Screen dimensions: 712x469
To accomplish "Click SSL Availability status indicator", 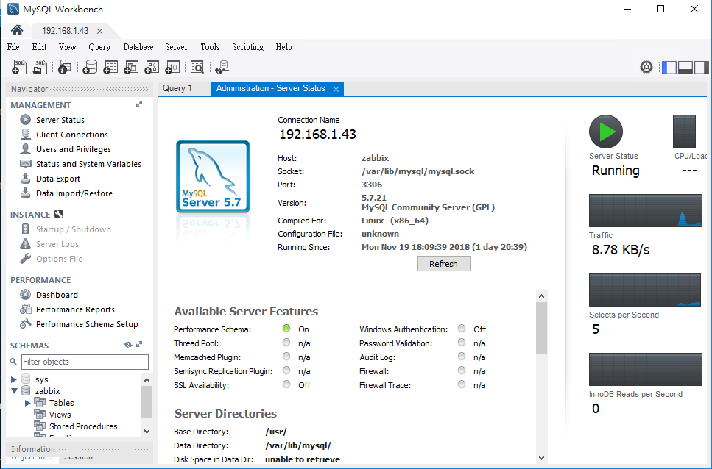I will click(286, 384).
